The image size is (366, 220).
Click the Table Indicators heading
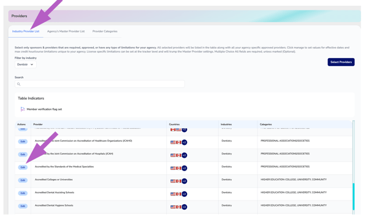31,98
